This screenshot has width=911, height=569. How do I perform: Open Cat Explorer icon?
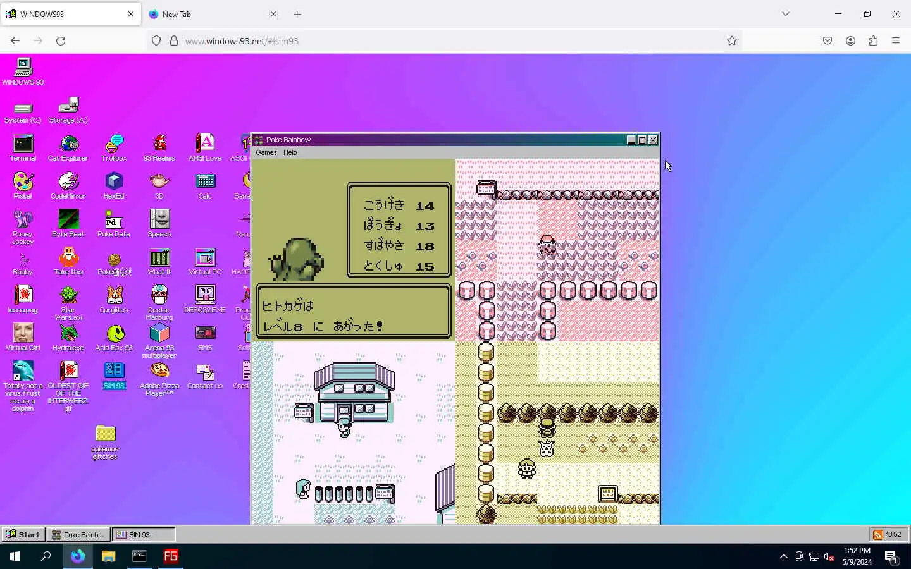[68, 149]
